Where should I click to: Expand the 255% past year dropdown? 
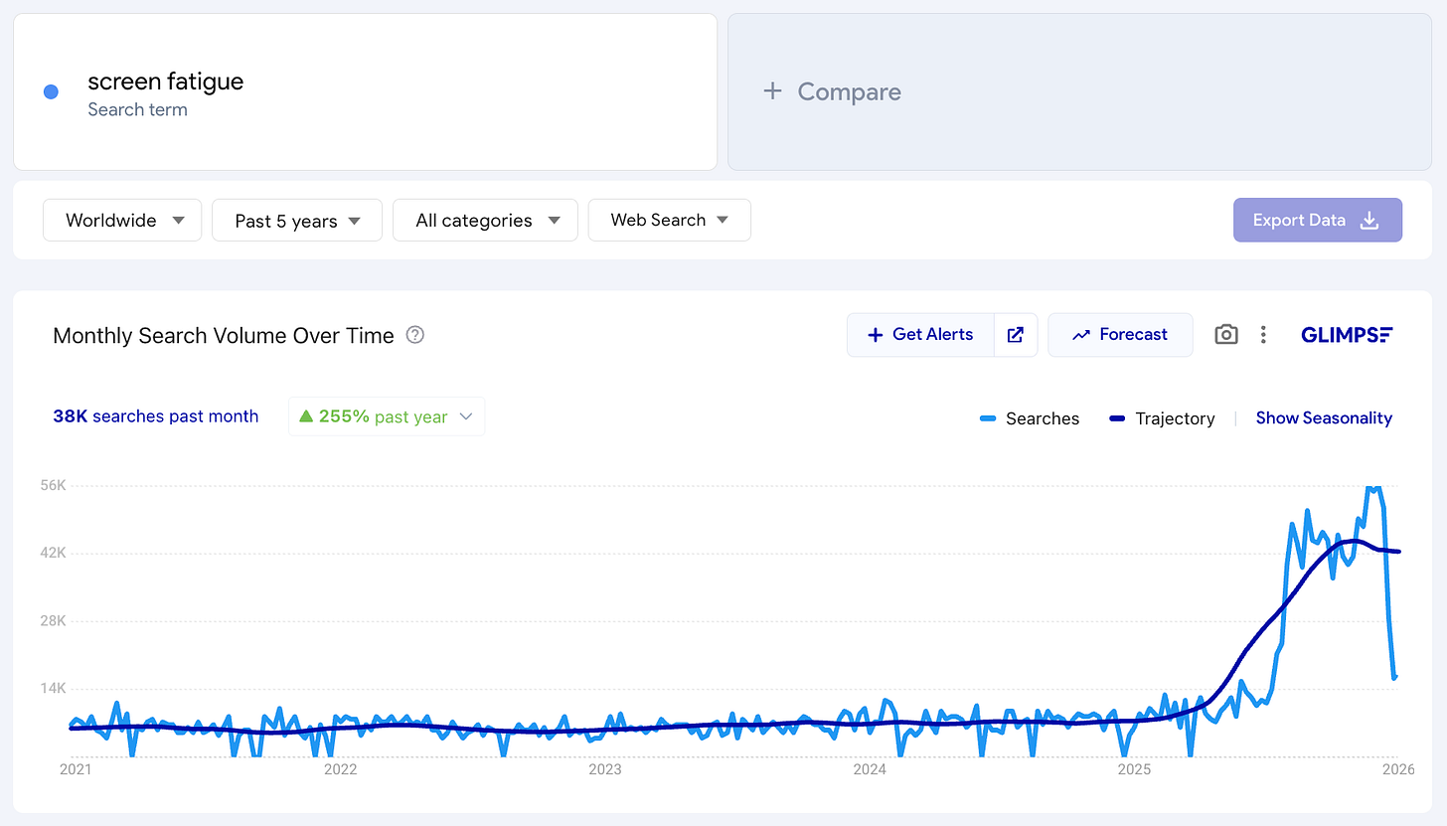387,416
